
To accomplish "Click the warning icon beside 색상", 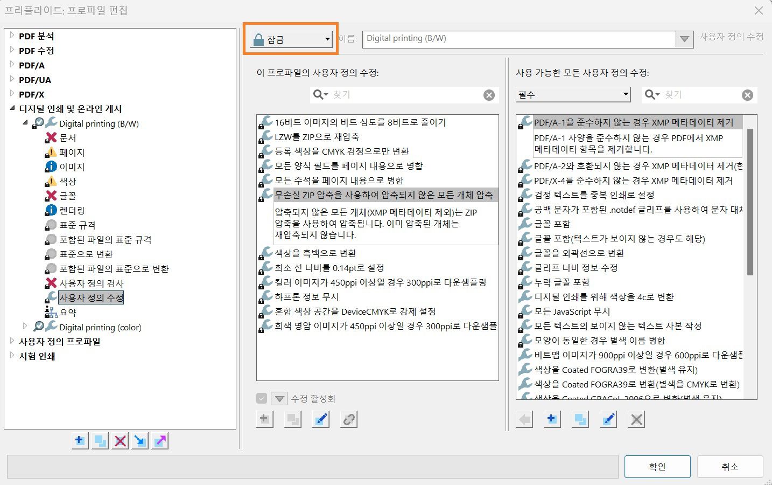I will 51,181.
